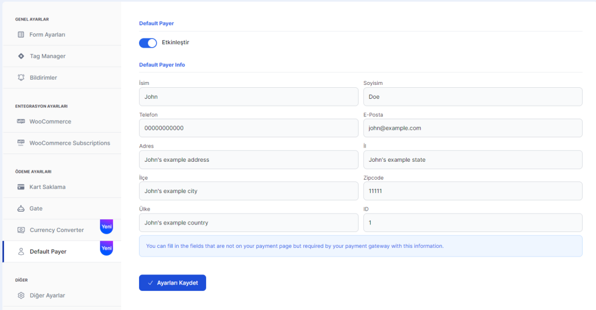Click into the Adres field
The width and height of the screenshot is (596, 310).
click(x=249, y=159)
